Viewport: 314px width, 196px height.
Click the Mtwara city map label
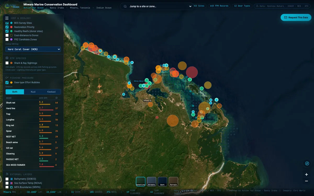tap(147, 100)
